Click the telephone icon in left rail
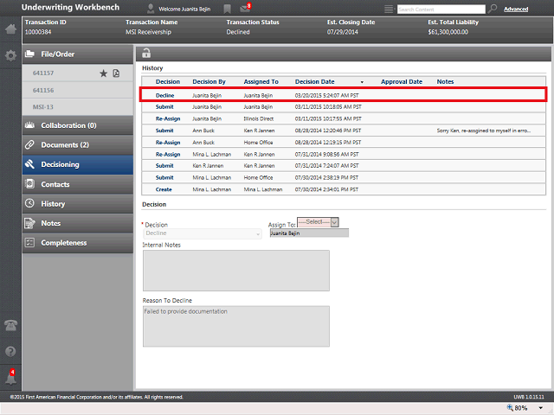554x415 pixels. [x=10, y=325]
